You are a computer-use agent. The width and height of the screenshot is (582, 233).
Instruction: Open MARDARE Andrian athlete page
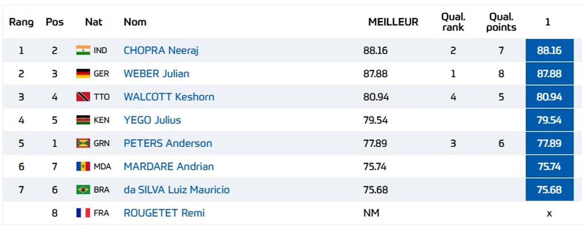pyautogui.click(x=169, y=166)
